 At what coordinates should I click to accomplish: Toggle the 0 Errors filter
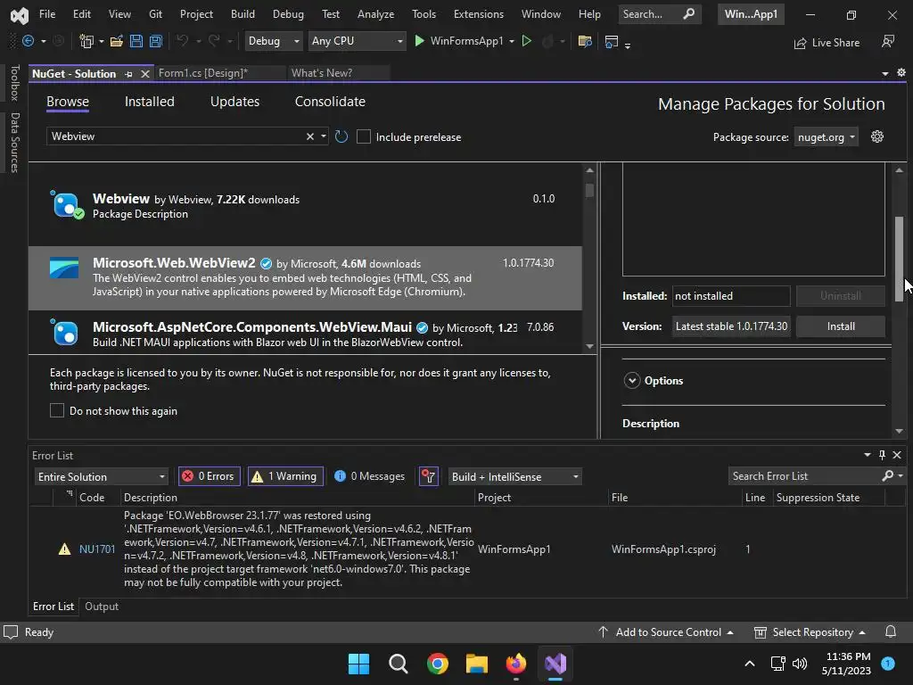pos(209,476)
